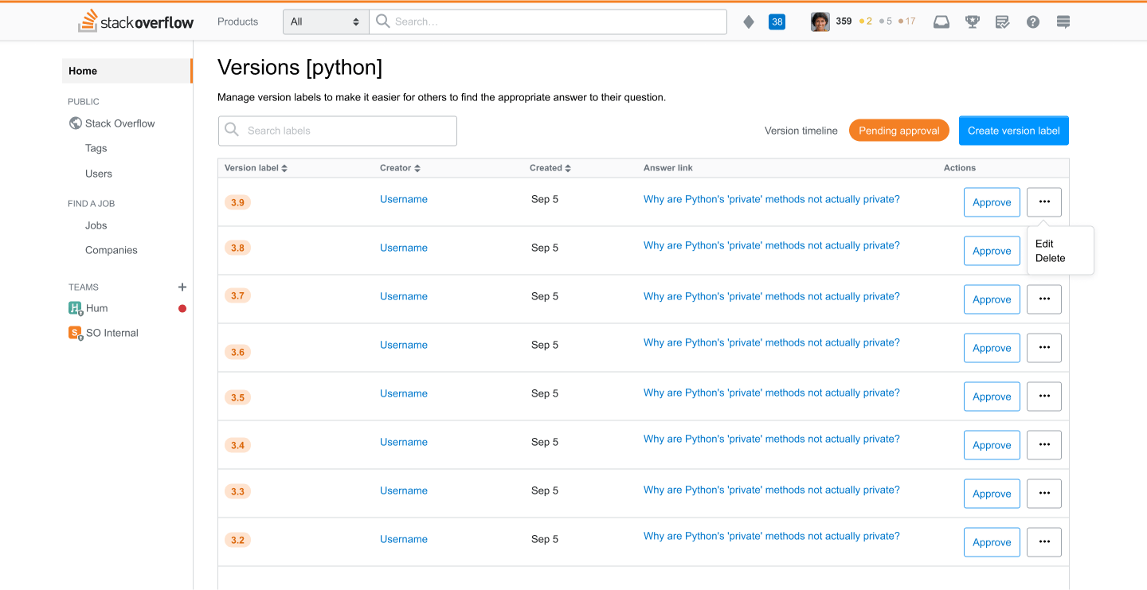Click the Stack Overflow logo
Image resolution: width=1147 pixels, height=590 pixels.
136,21
